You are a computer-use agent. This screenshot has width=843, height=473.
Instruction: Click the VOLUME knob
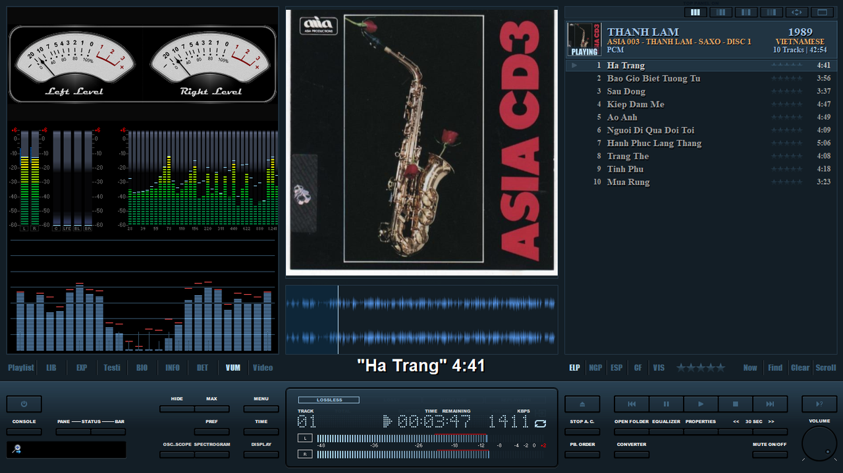(819, 443)
